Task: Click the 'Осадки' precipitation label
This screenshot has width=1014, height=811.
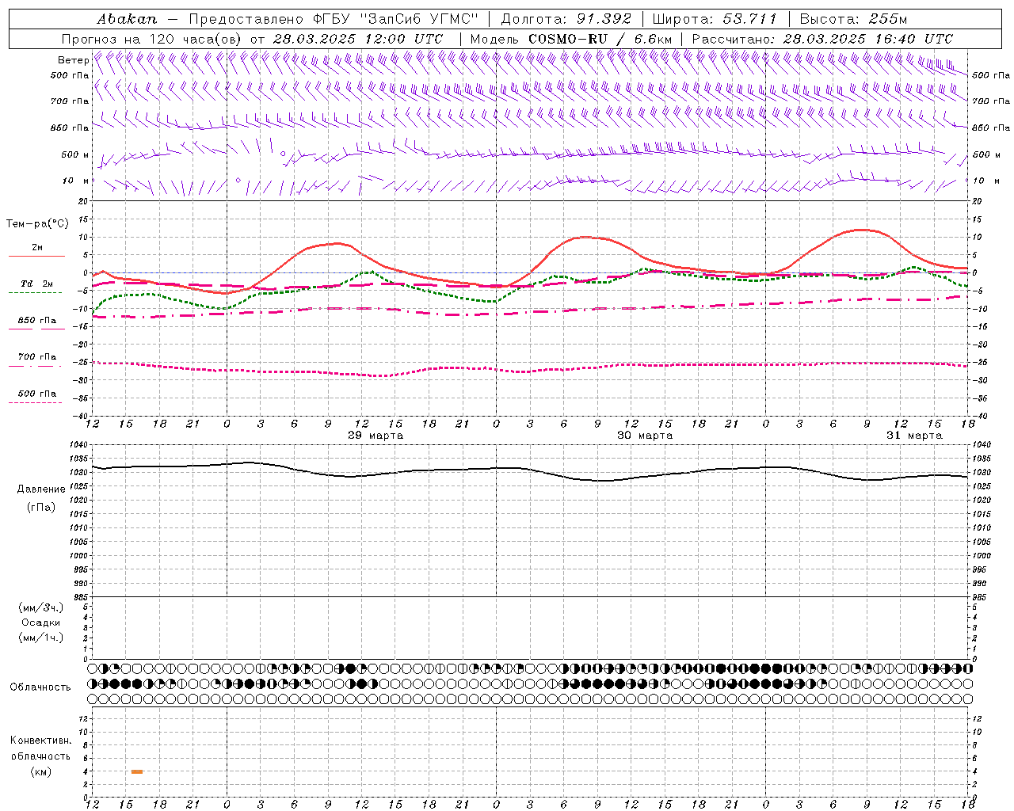Action: (40, 623)
